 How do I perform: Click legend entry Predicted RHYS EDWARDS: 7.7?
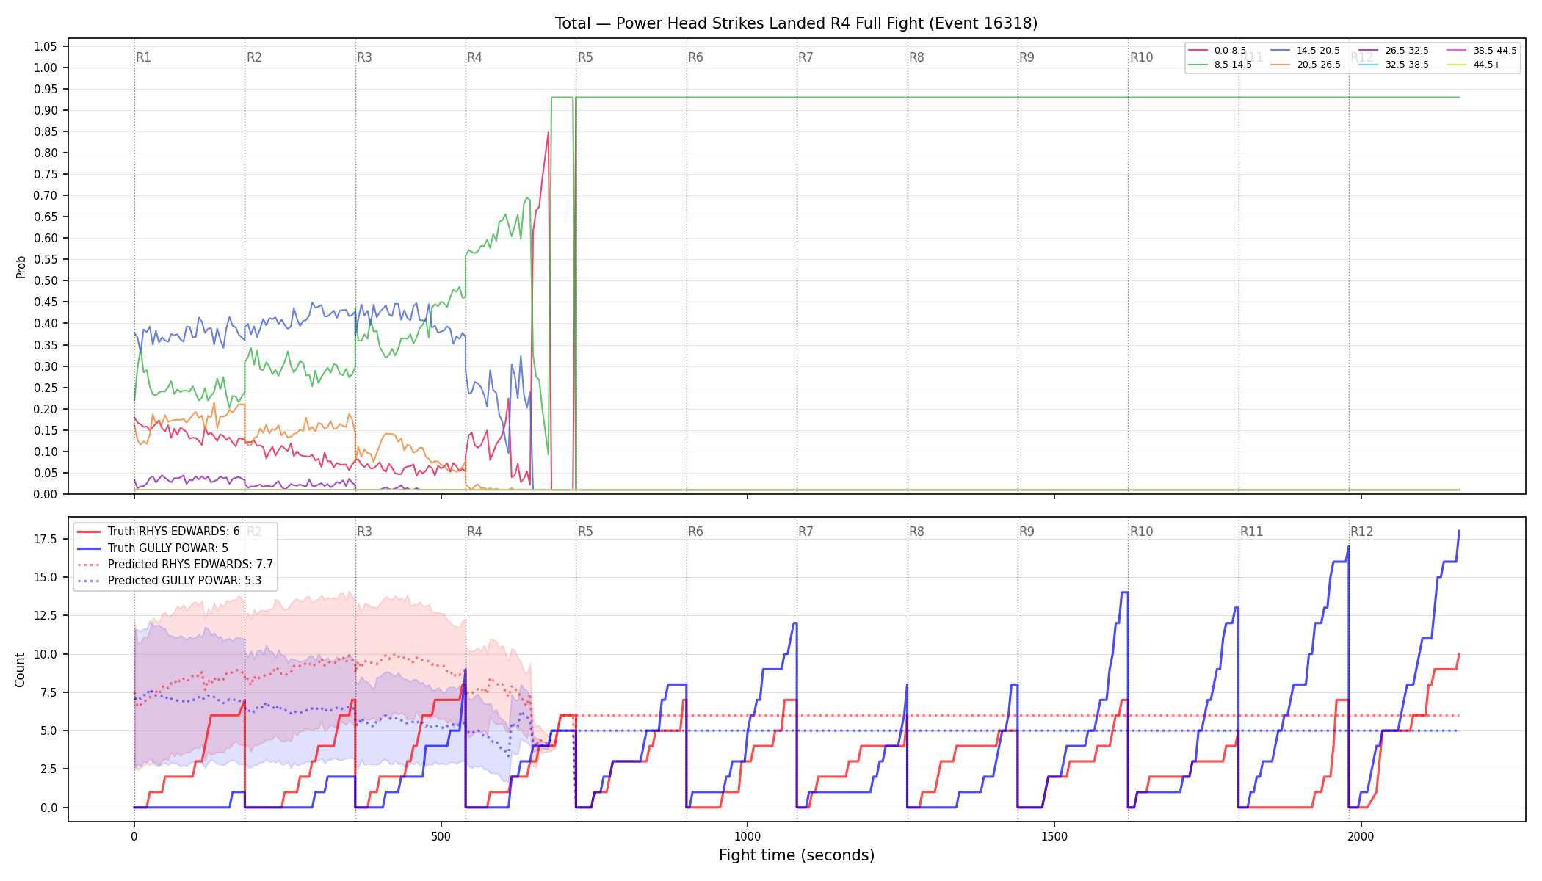click(190, 564)
